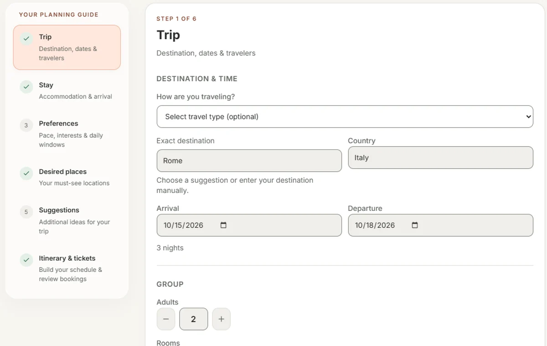Click the Trip step checkmark icon
Screen dimensions: 547x346
click(x=26, y=39)
